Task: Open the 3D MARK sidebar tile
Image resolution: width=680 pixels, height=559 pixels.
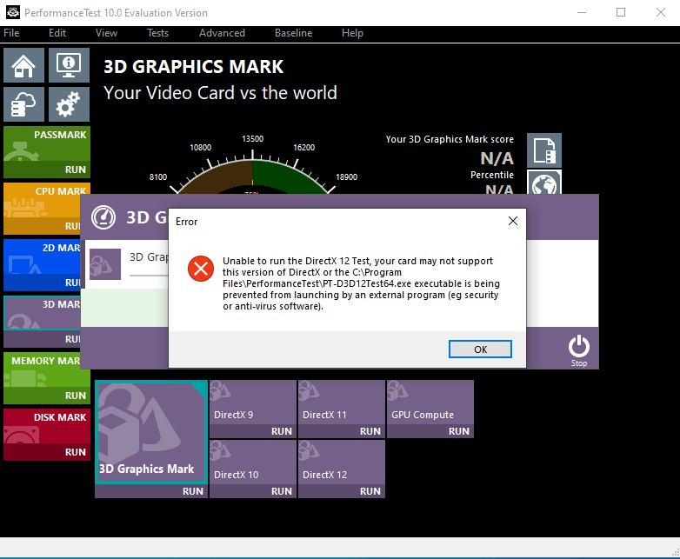Action: point(42,313)
